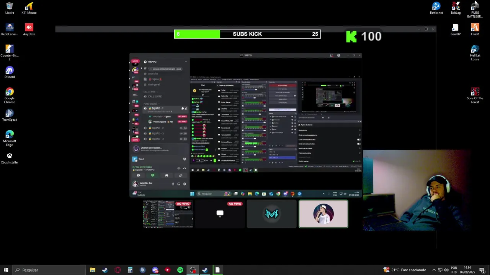The width and height of the screenshot is (490, 275).
Task: Open the Discord desktop shortcut
Action: [x=10, y=72]
